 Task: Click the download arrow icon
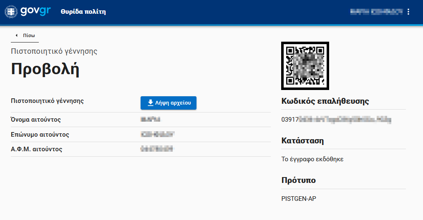[x=151, y=103]
